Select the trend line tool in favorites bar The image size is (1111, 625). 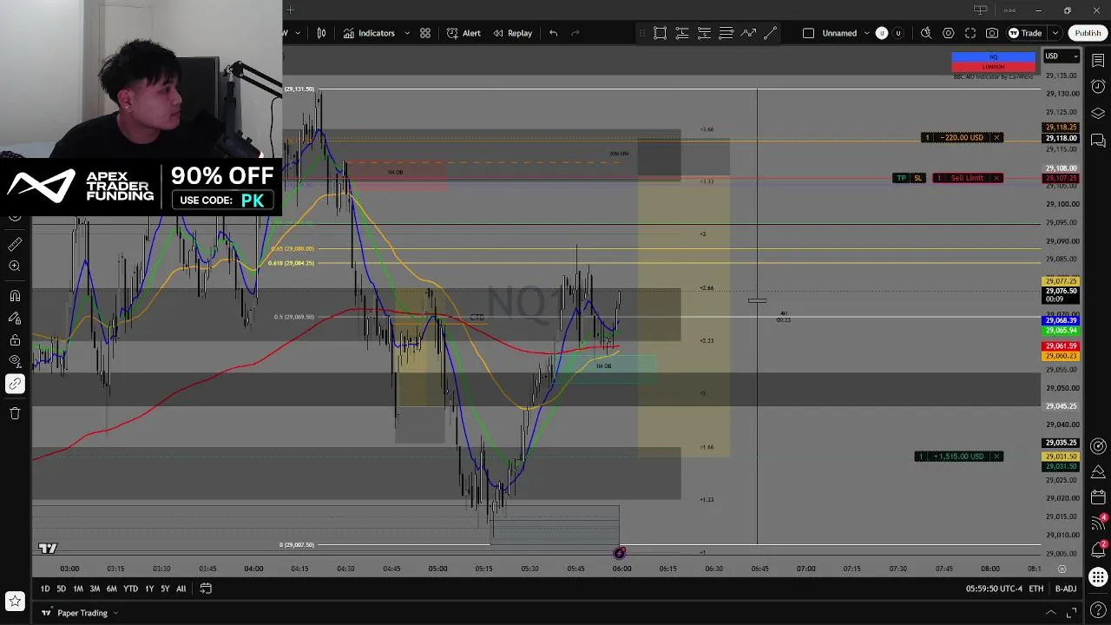pos(770,33)
